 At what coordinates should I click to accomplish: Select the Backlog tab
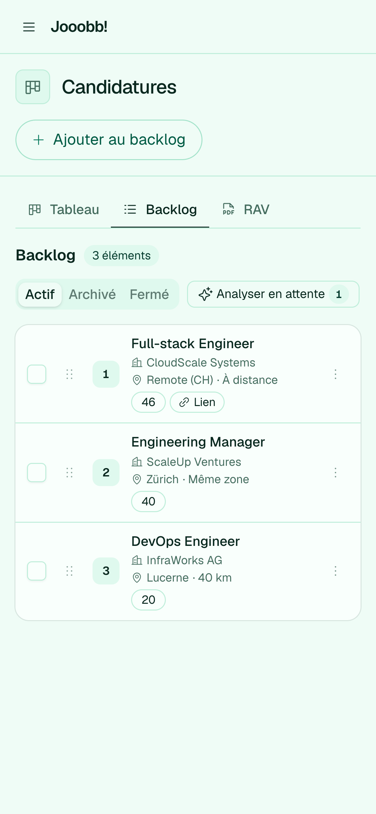[160, 210]
